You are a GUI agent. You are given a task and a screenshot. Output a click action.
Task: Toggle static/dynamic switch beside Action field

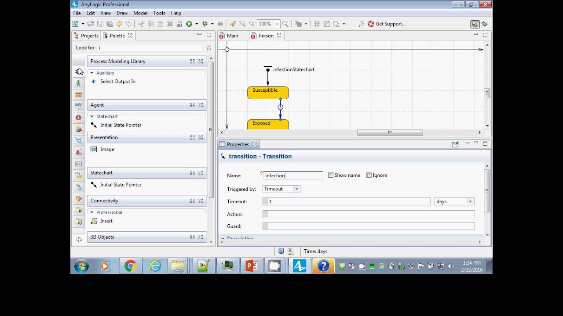coord(265,214)
